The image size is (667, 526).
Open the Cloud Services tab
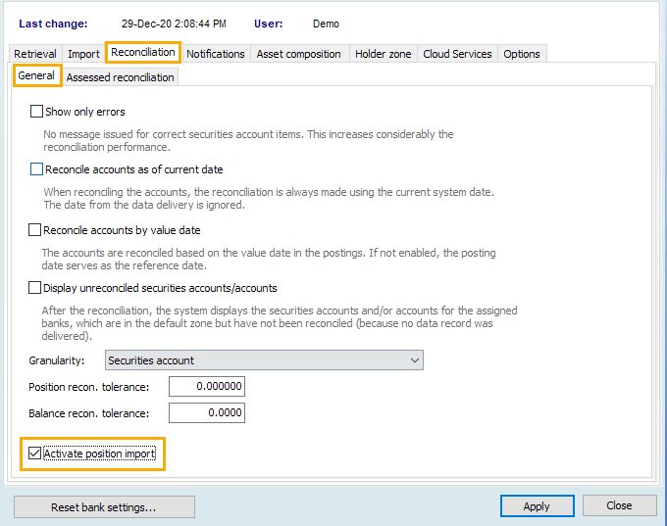click(457, 54)
